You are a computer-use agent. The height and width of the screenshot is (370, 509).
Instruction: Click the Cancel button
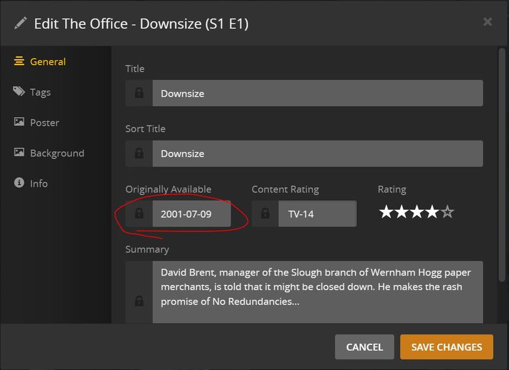(x=365, y=347)
